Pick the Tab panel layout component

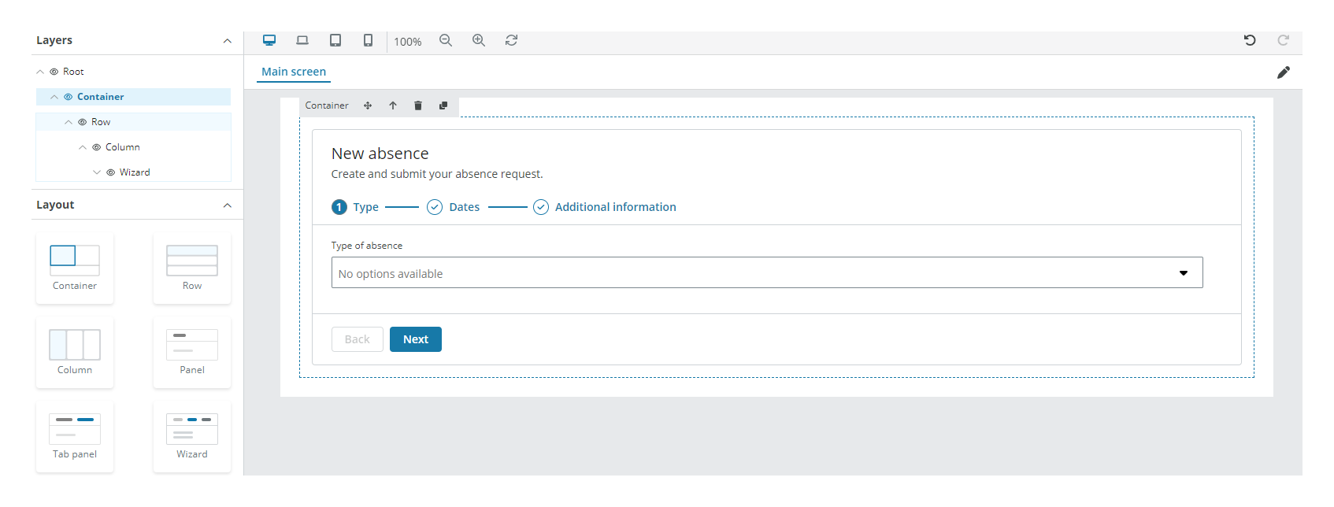(75, 436)
